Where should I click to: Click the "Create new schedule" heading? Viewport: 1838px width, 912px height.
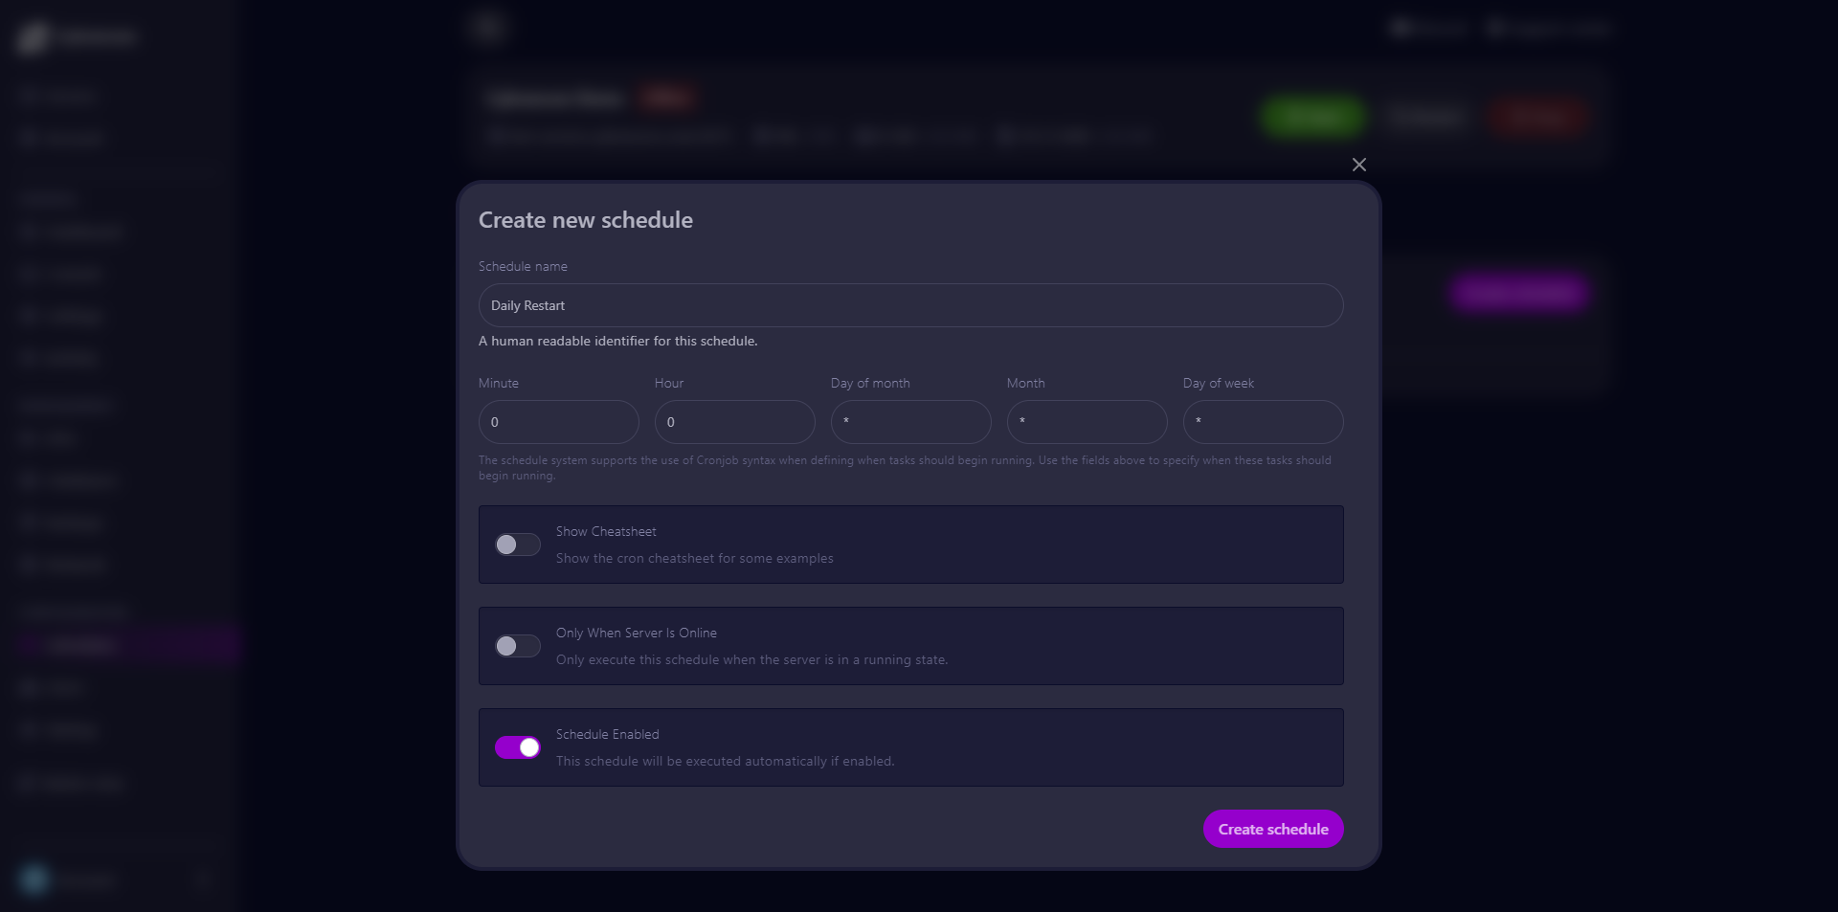coord(585,220)
